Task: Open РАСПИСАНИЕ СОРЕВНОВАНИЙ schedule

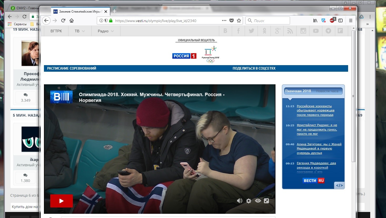Action: coord(72,68)
